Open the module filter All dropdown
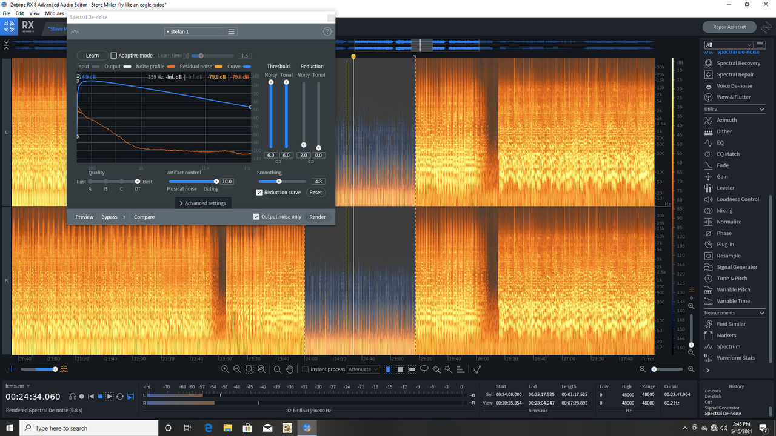Viewport: 776px width, 436px height. [x=728, y=45]
